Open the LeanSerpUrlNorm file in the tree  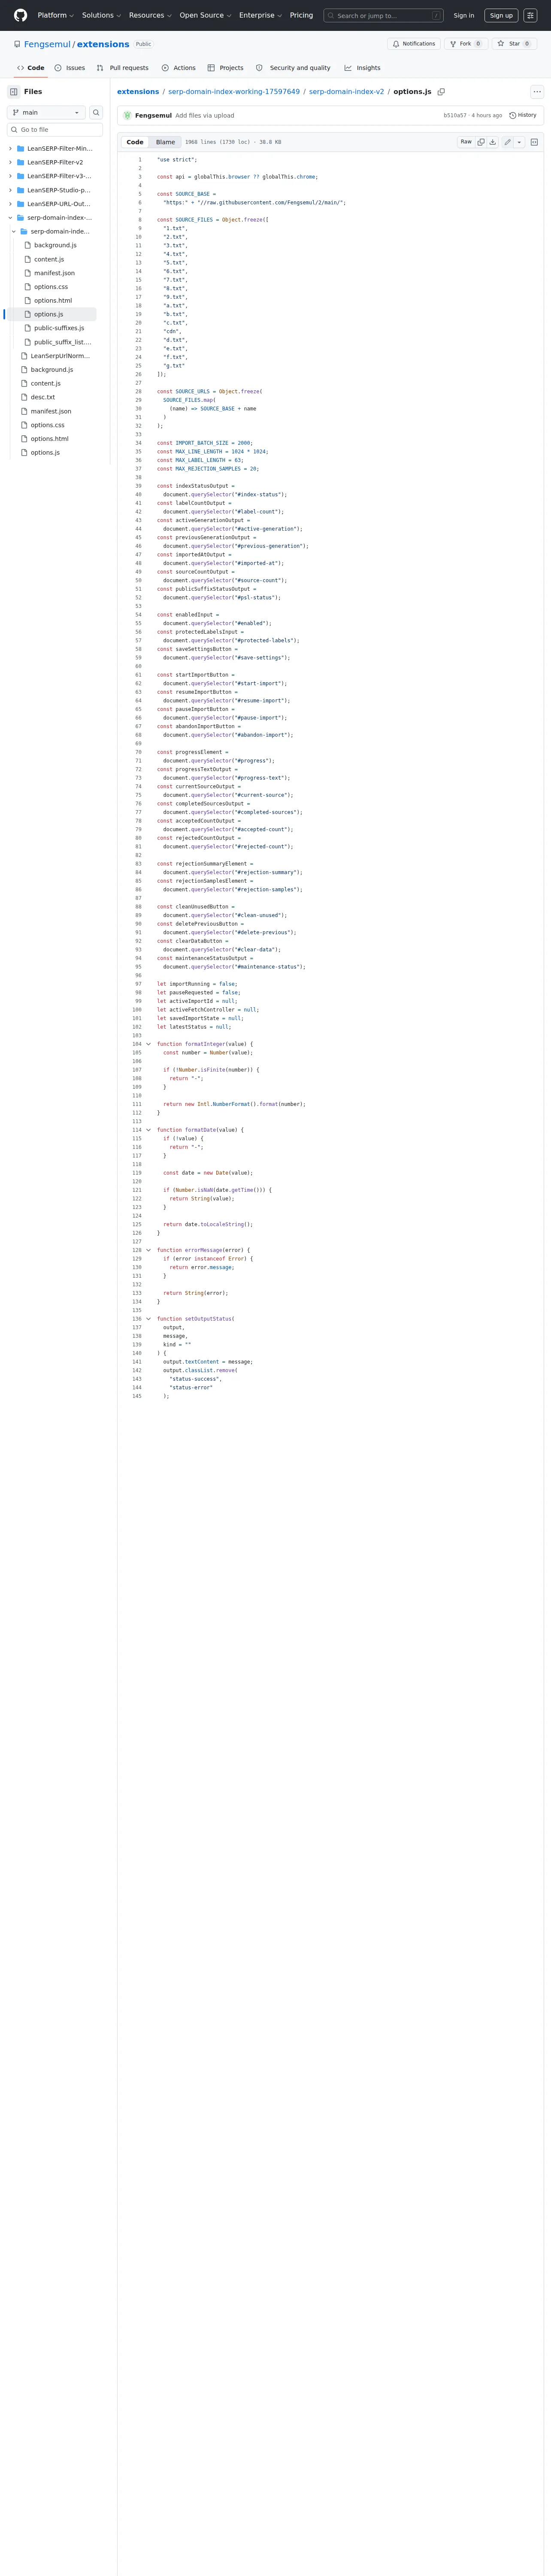click(60, 356)
